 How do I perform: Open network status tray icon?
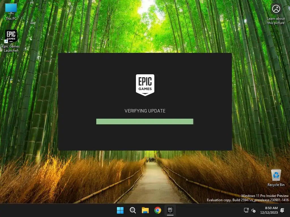point(246,210)
